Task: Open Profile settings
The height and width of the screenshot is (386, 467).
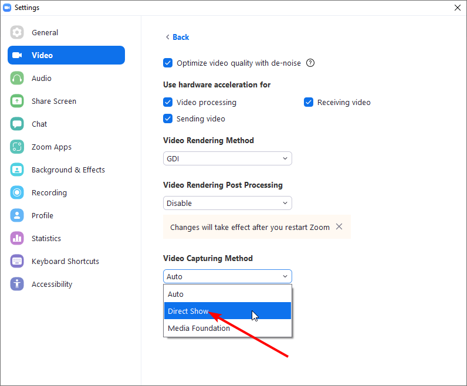Action: coord(66,215)
